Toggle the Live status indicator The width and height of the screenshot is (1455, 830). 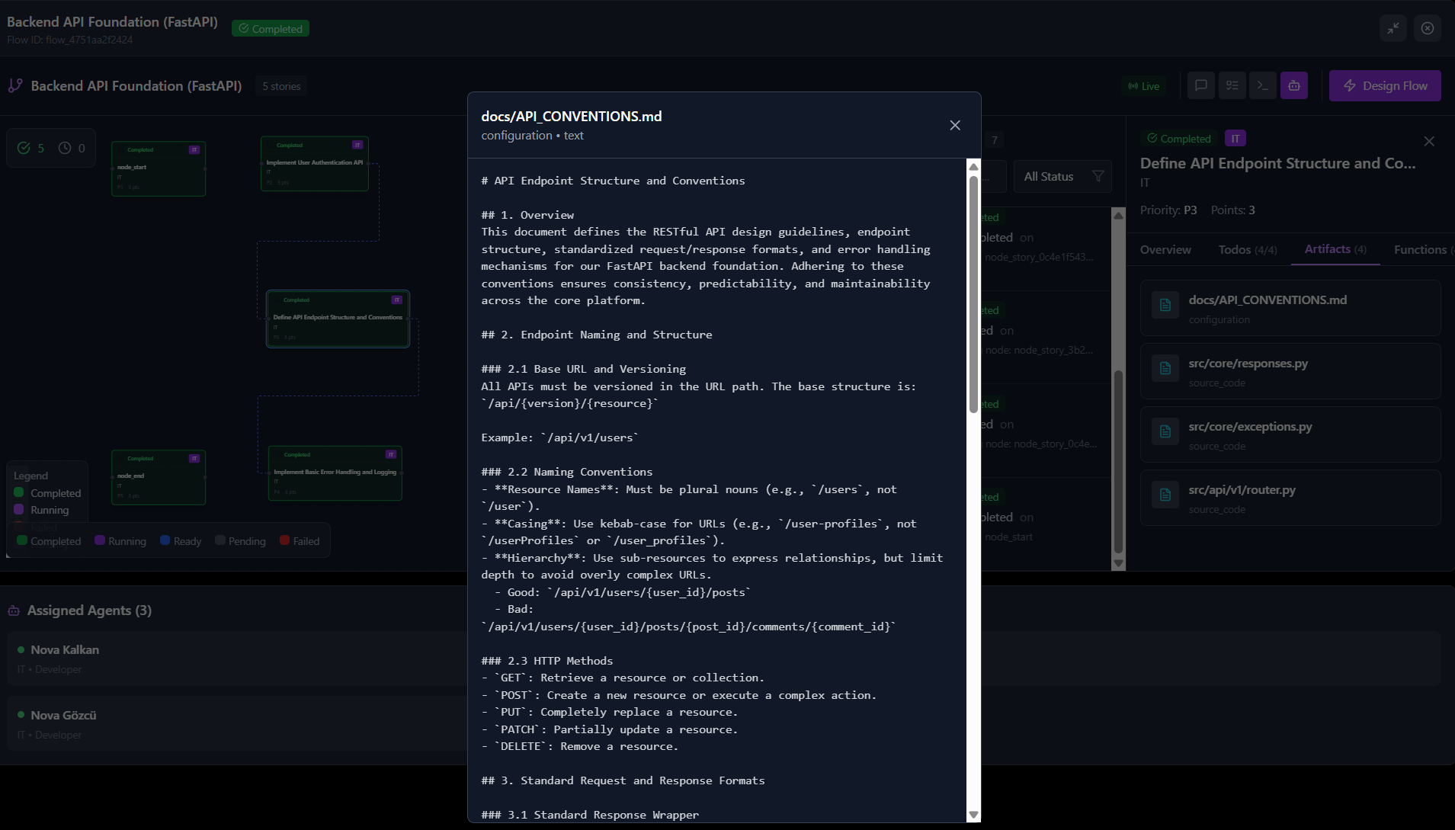(1144, 86)
